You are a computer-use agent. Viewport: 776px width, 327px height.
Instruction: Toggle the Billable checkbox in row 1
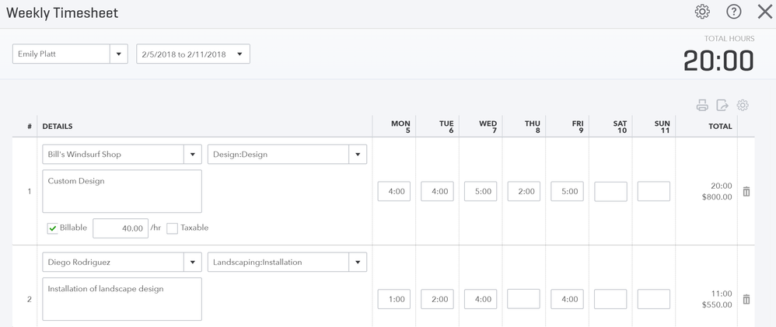click(52, 228)
